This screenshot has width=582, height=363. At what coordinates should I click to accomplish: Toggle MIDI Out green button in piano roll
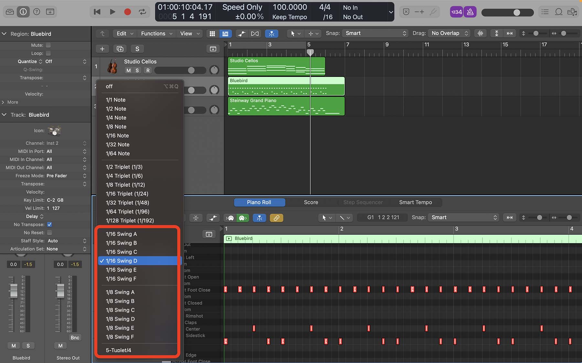click(242, 218)
